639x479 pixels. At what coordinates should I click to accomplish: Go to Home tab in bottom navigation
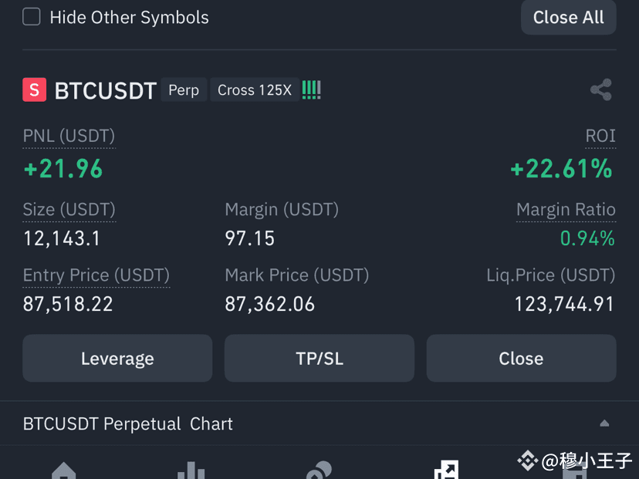(x=64, y=471)
